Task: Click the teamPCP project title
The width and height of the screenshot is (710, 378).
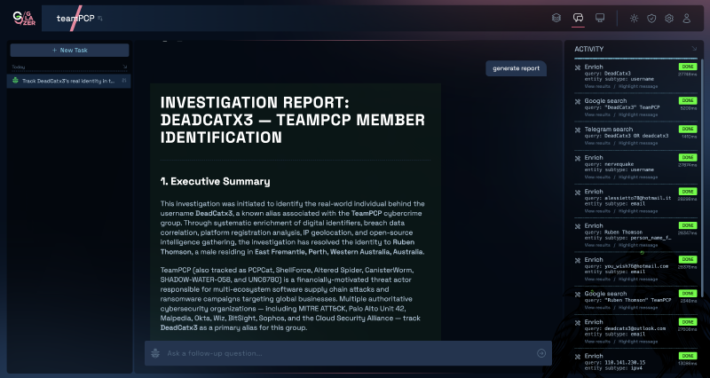Action: tap(75, 19)
